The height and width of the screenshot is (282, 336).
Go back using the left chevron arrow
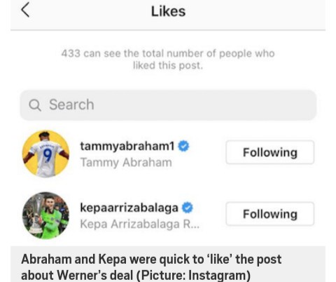25,10
